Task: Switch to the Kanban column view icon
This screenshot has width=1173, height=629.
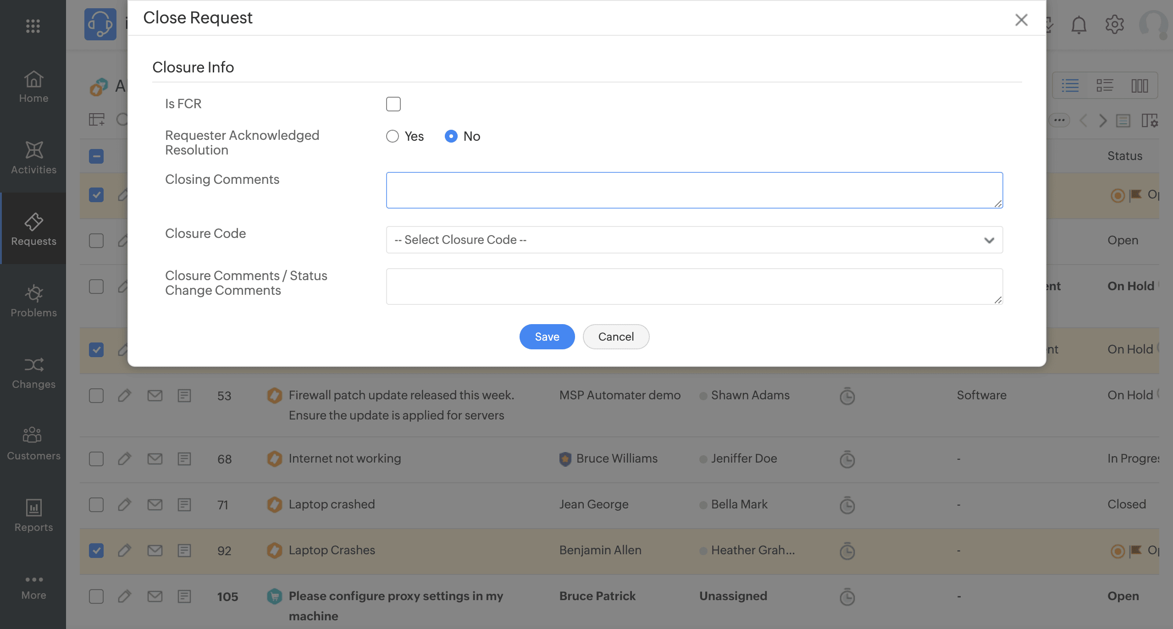Action: 1140,85
